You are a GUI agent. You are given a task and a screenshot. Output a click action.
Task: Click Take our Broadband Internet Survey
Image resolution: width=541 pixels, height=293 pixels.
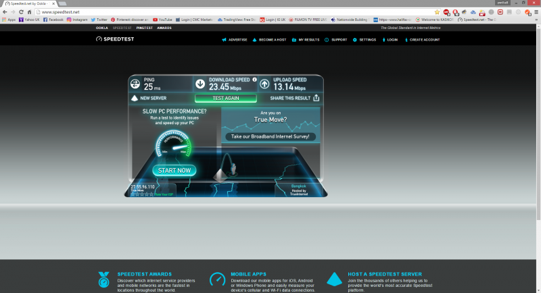coord(270,136)
